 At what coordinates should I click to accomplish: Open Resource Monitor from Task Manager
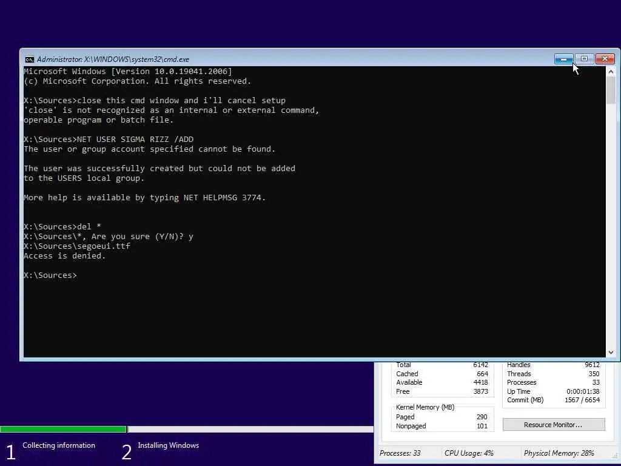click(x=553, y=424)
